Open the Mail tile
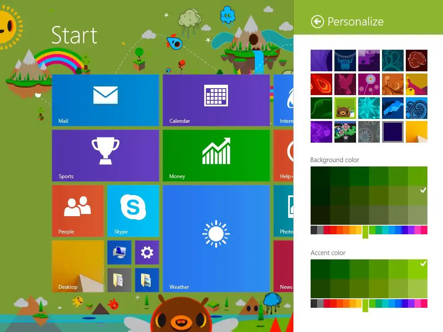The width and height of the screenshot is (443, 332). pyautogui.click(x=106, y=100)
